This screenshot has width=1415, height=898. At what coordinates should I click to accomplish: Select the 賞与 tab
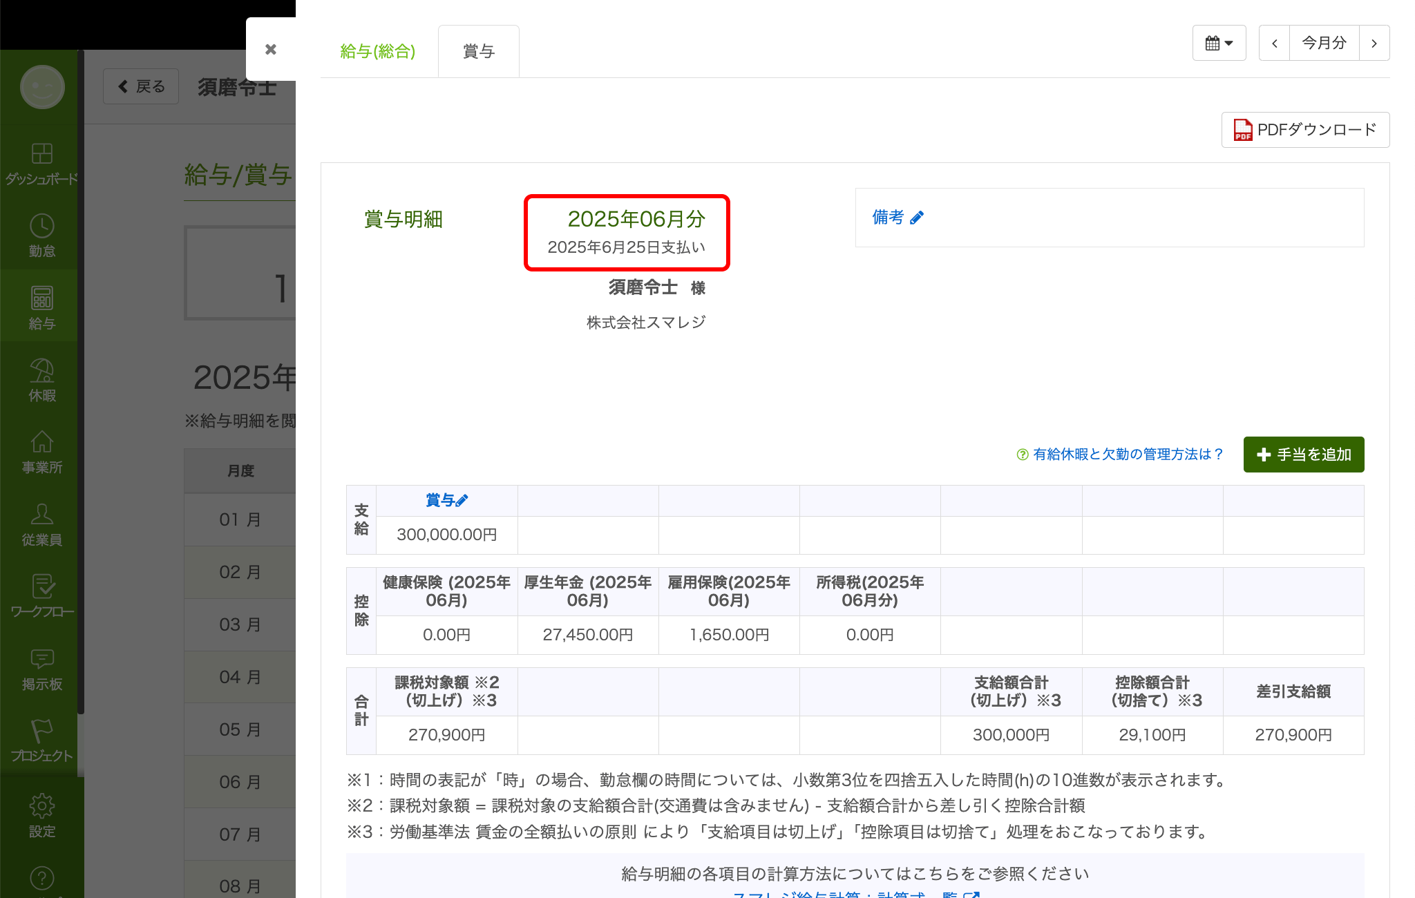tap(478, 51)
